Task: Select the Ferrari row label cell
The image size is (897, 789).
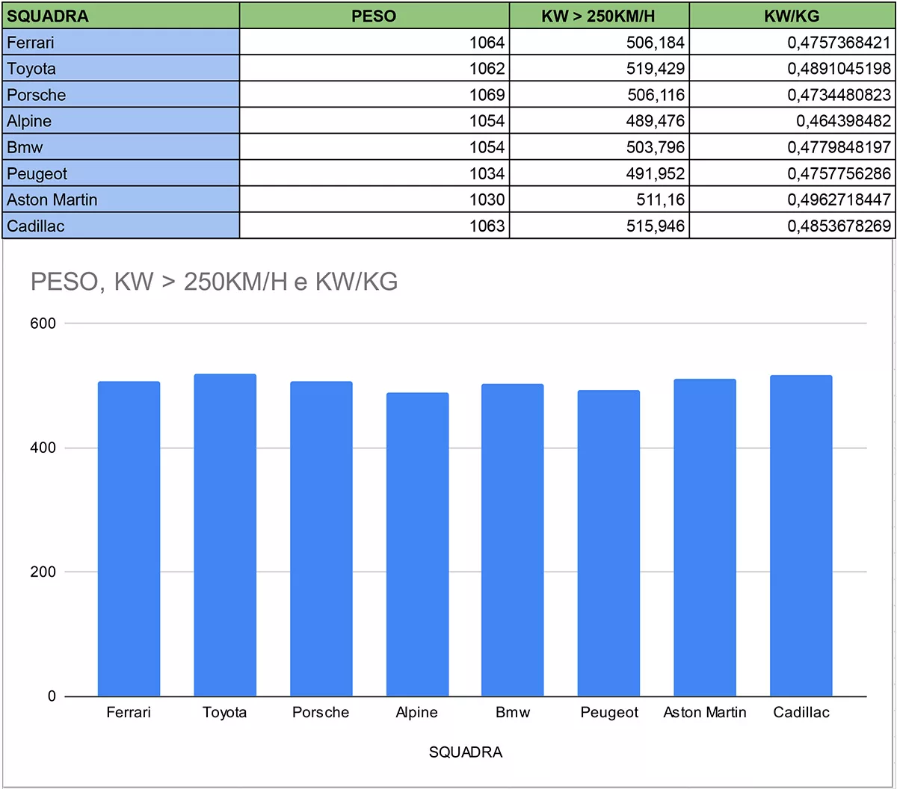Action: click(120, 43)
